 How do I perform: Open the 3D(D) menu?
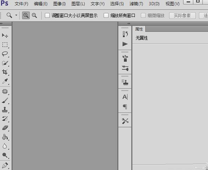154,4
